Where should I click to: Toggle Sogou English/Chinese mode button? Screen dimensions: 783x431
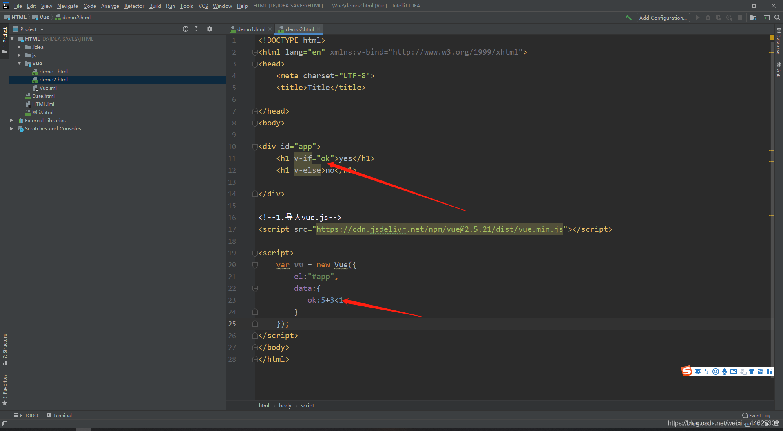click(x=698, y=372)
